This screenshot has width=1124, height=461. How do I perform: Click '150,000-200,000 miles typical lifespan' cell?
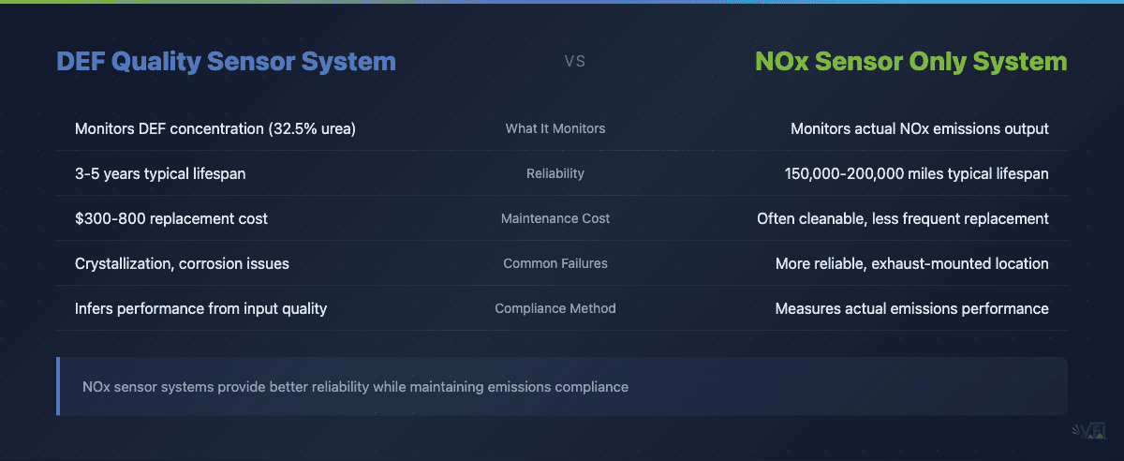point(916,173)
